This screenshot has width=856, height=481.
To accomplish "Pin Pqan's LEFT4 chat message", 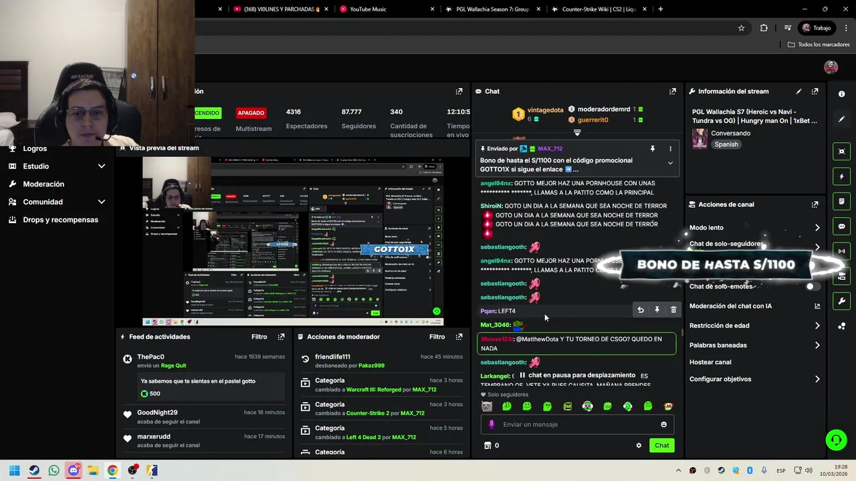I will [x=657, y=310].
